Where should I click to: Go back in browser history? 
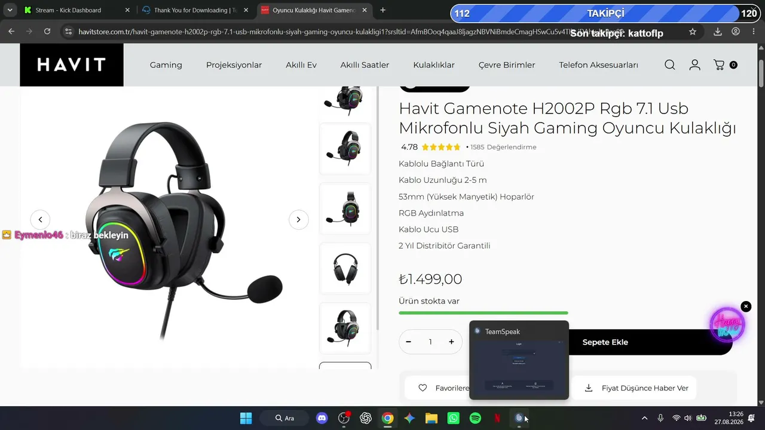[x=11, y=32]
